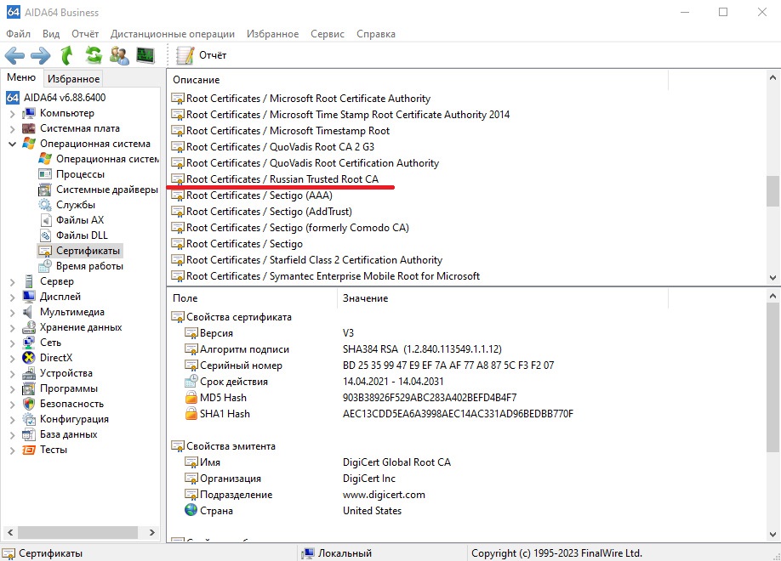Select Starfield Class 2 Certification Authority row
This screenshot has height=561, width=781.
(314, 260)
